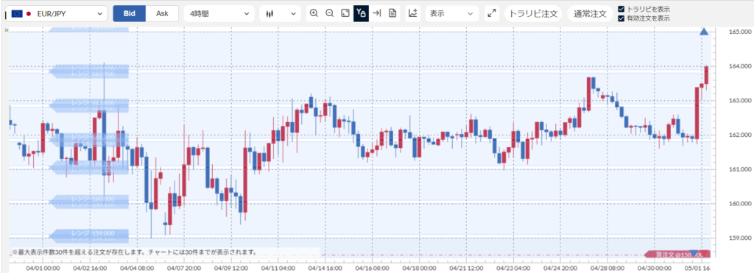
Task: Click the 159.000 price axis label
Action: click(x=740, y=238)
